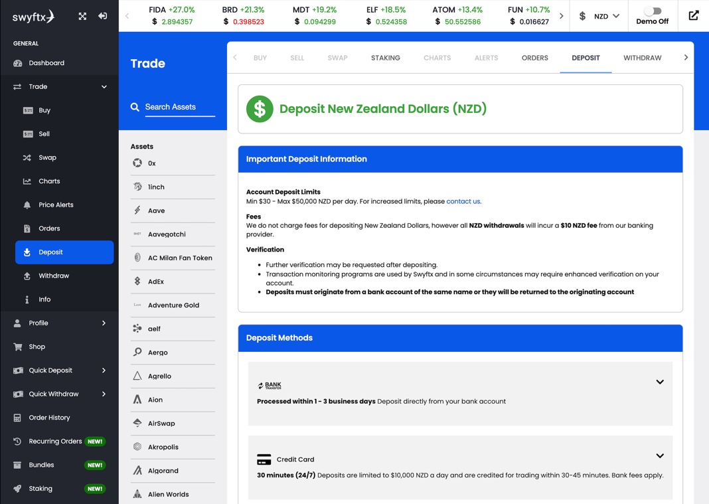Click the logout arrow icon
Screen dimensions: 709x504
tap(103, 17)
